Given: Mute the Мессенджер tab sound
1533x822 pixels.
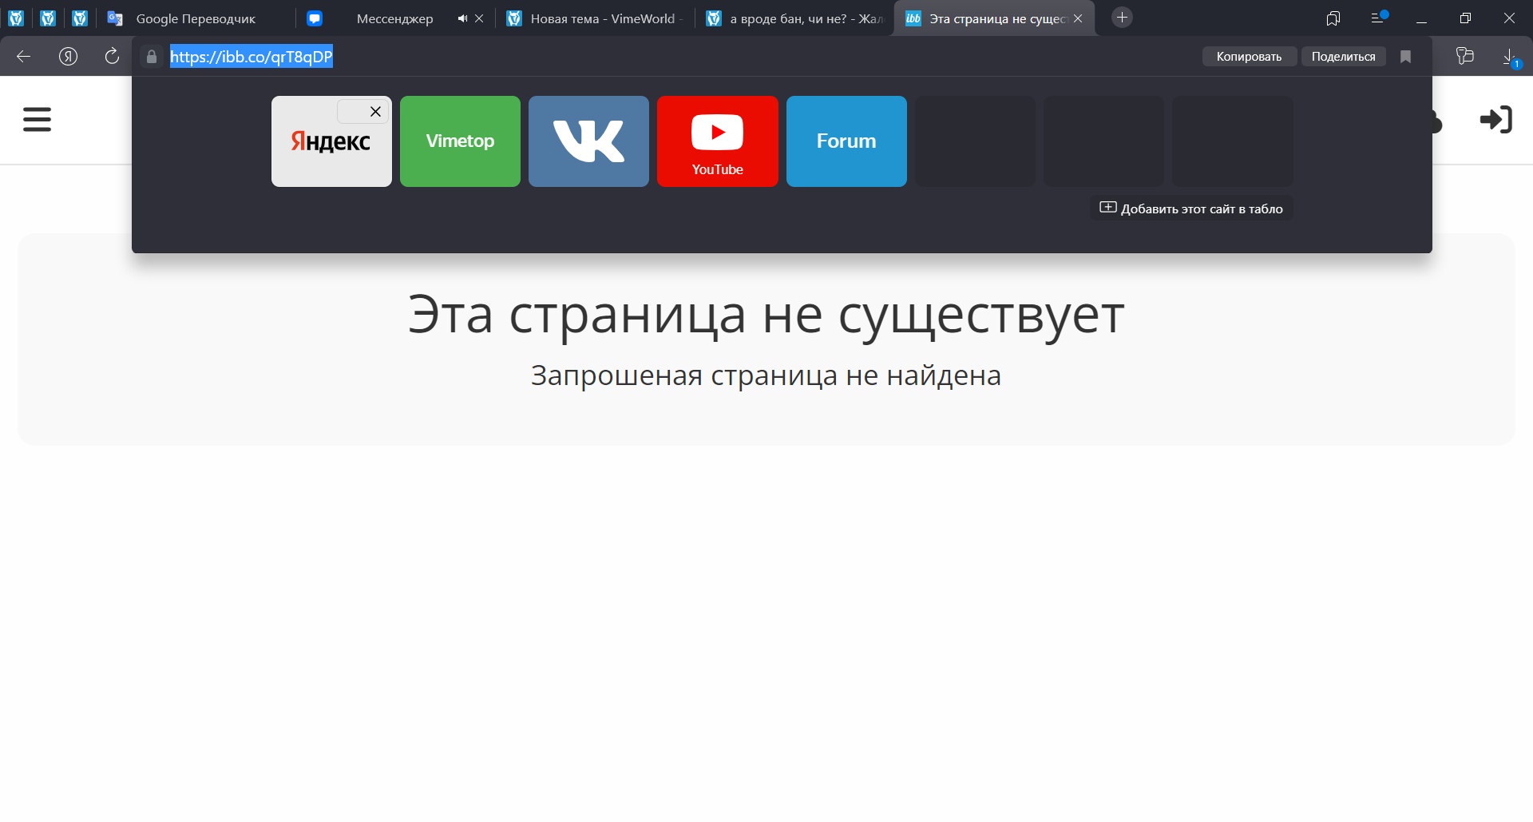Looking at the screenshot, I should coord(462,18).
